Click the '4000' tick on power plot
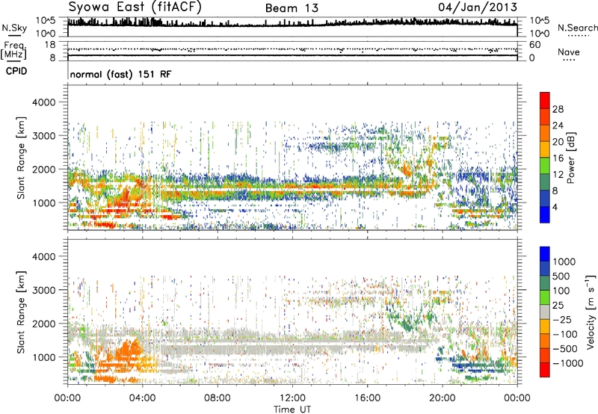 click(43, 102)
